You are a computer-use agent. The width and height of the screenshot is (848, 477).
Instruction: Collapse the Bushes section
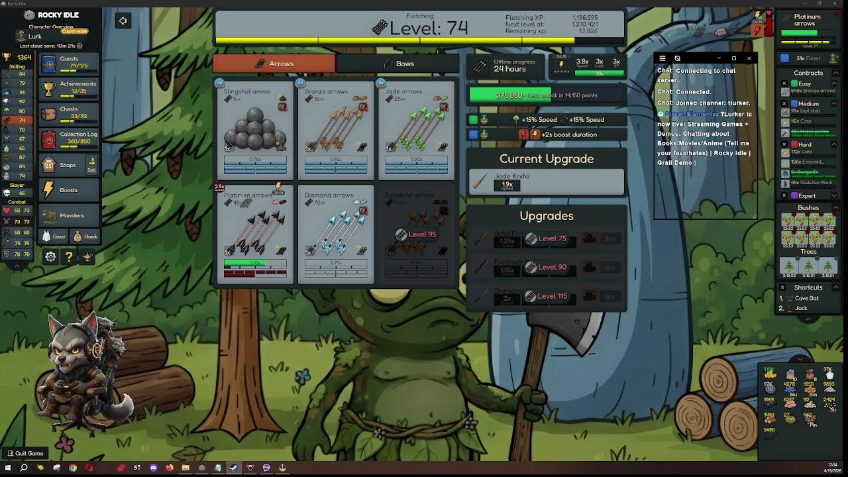coord(835,207)
